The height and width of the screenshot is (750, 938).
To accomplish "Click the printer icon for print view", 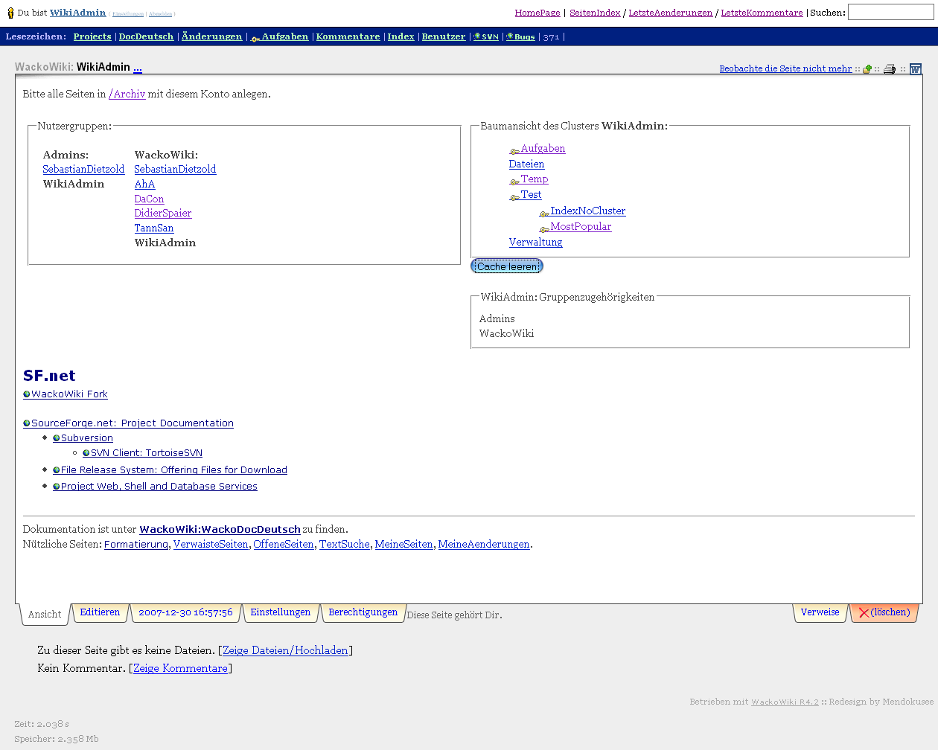I will [890, 69].
